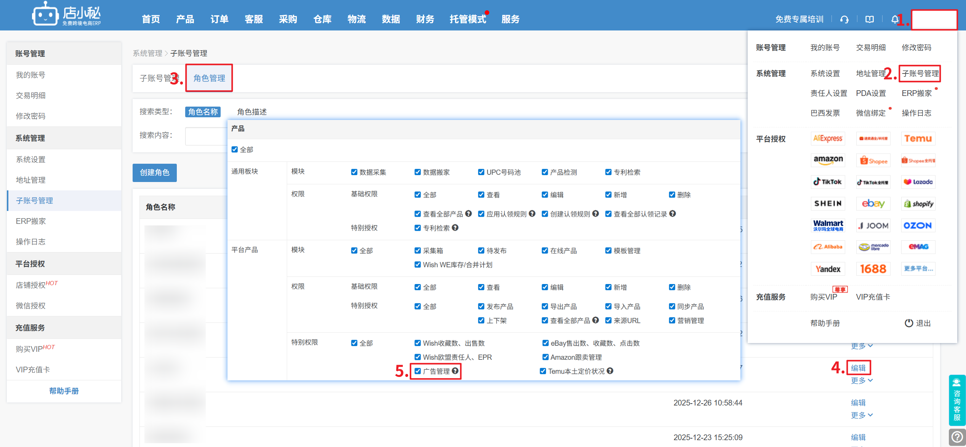The width and height of the screenshot is (966, 447).
Task: Click the power icon to 退出
Action: coord(908,323)
